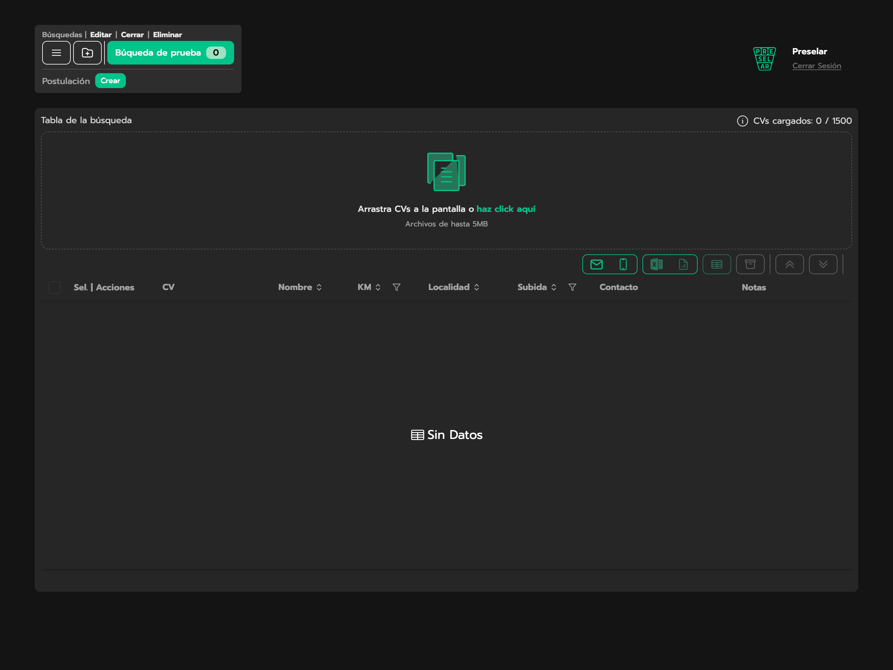Click the email envelope icon
The height and width of the screenshot is (670, 893).
pos(596,265)
